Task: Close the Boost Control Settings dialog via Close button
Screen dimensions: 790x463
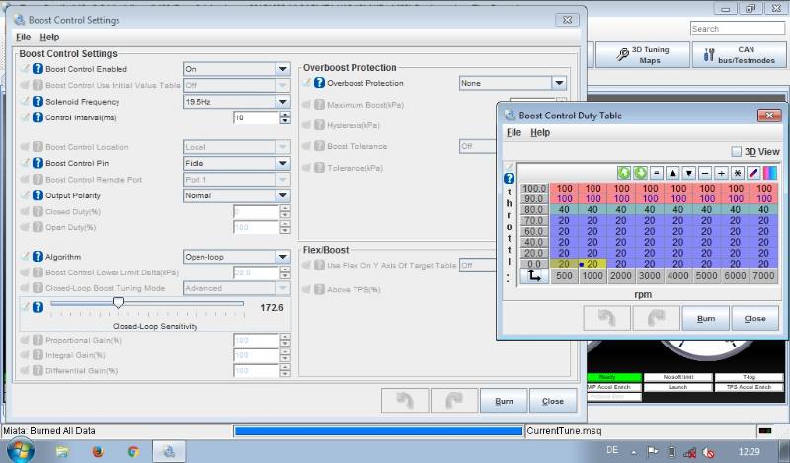Action: click(x=553, y=401)
